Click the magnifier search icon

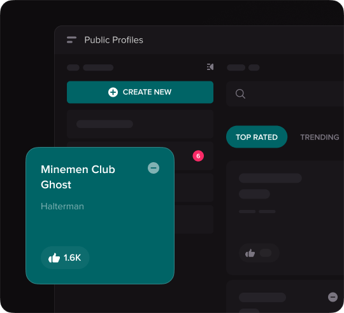pos(240,94)
